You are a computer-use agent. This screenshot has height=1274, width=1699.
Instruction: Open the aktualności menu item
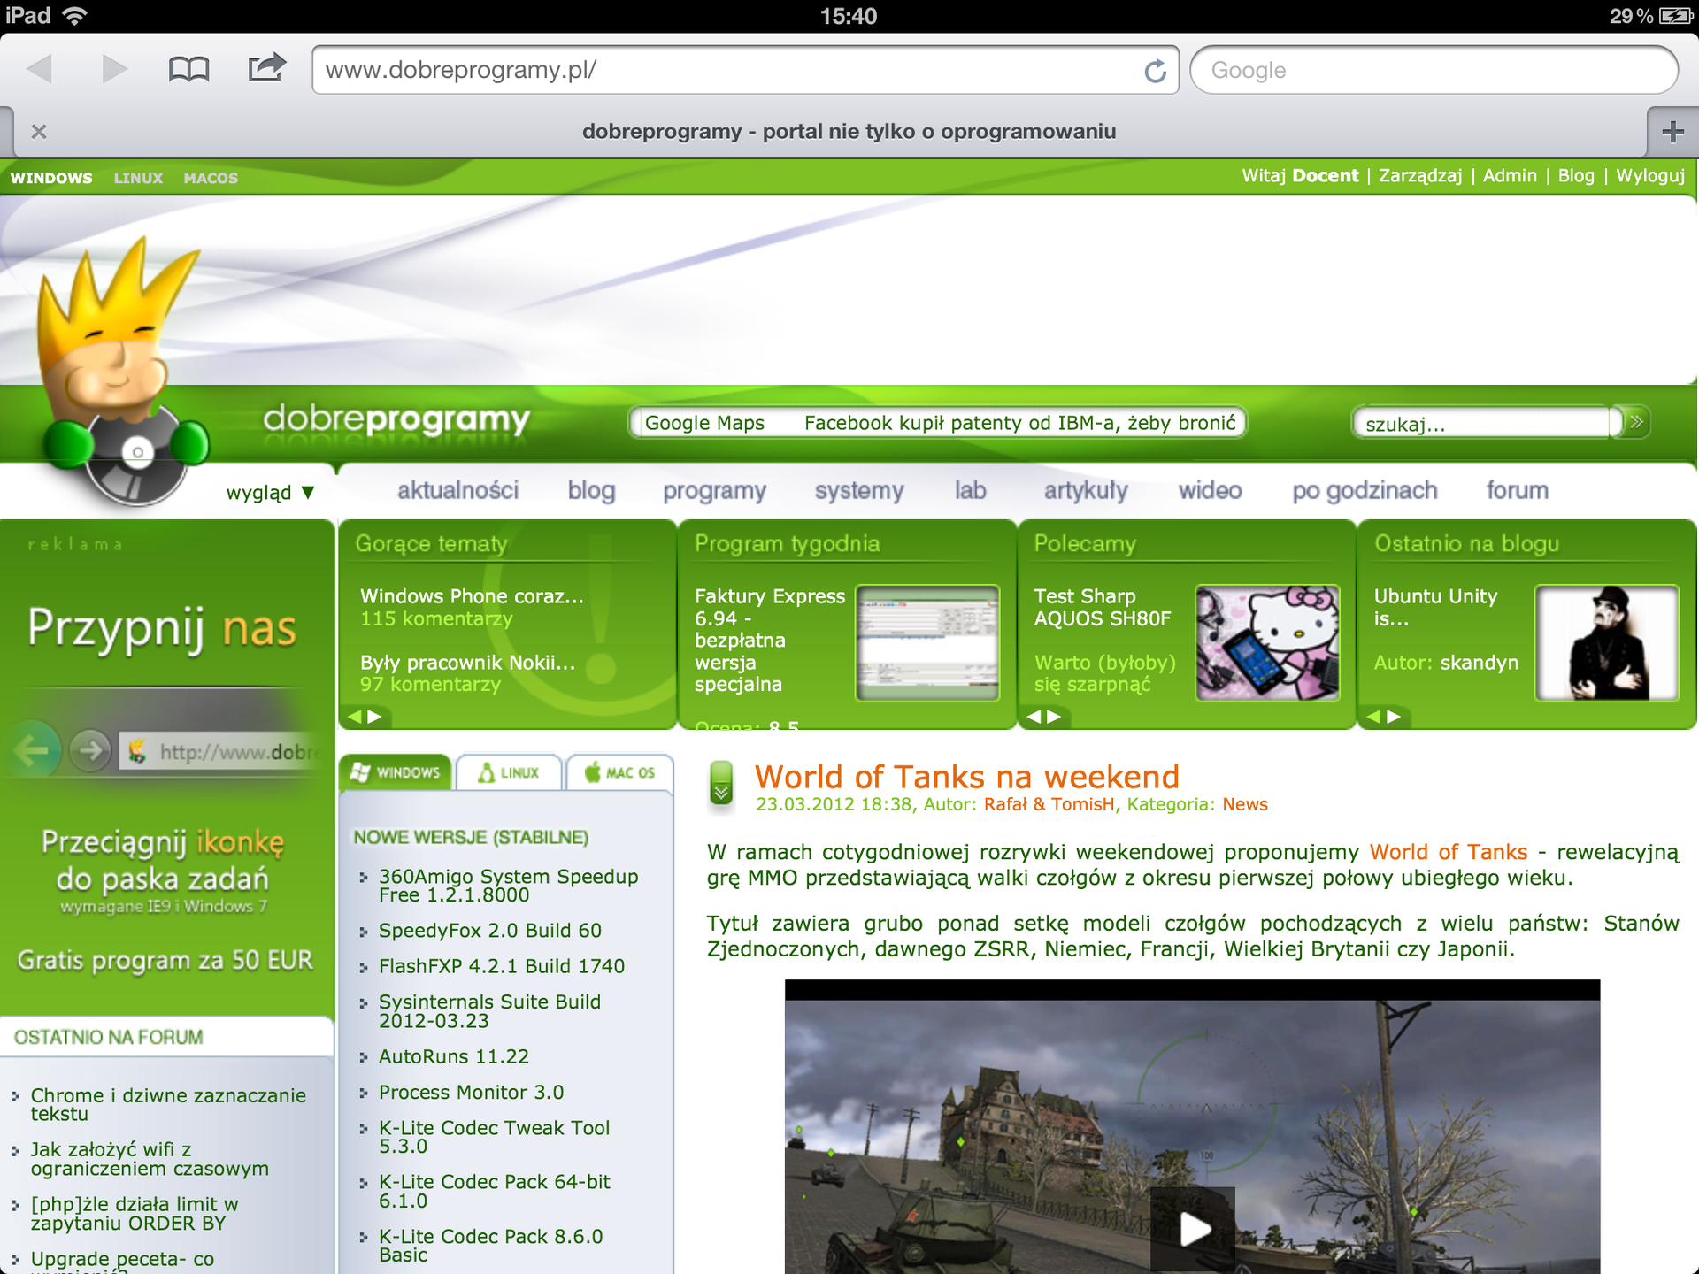457,490
